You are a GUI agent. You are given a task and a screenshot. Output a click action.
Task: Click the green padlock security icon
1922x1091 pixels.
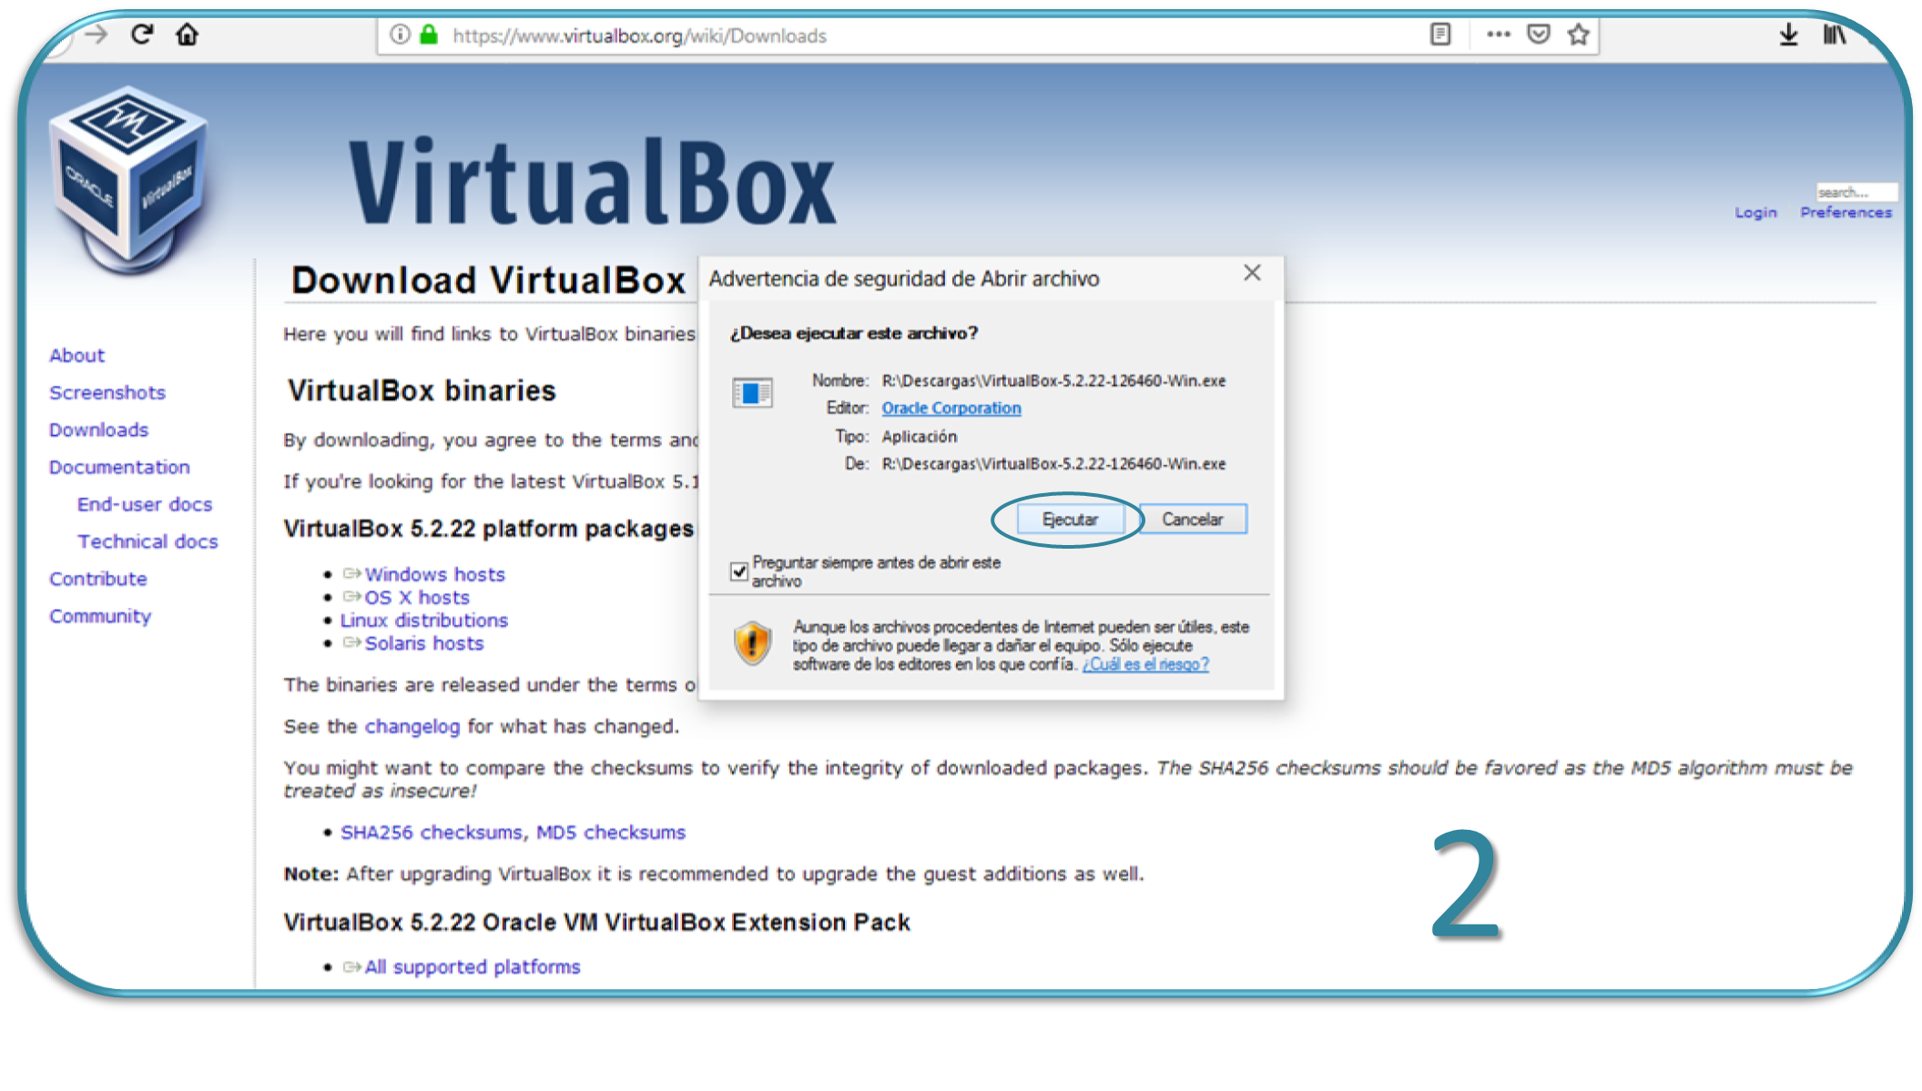[x=429, y=35]
